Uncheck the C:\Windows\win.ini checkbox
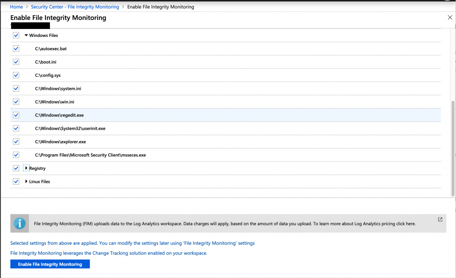 click(16, 102)
